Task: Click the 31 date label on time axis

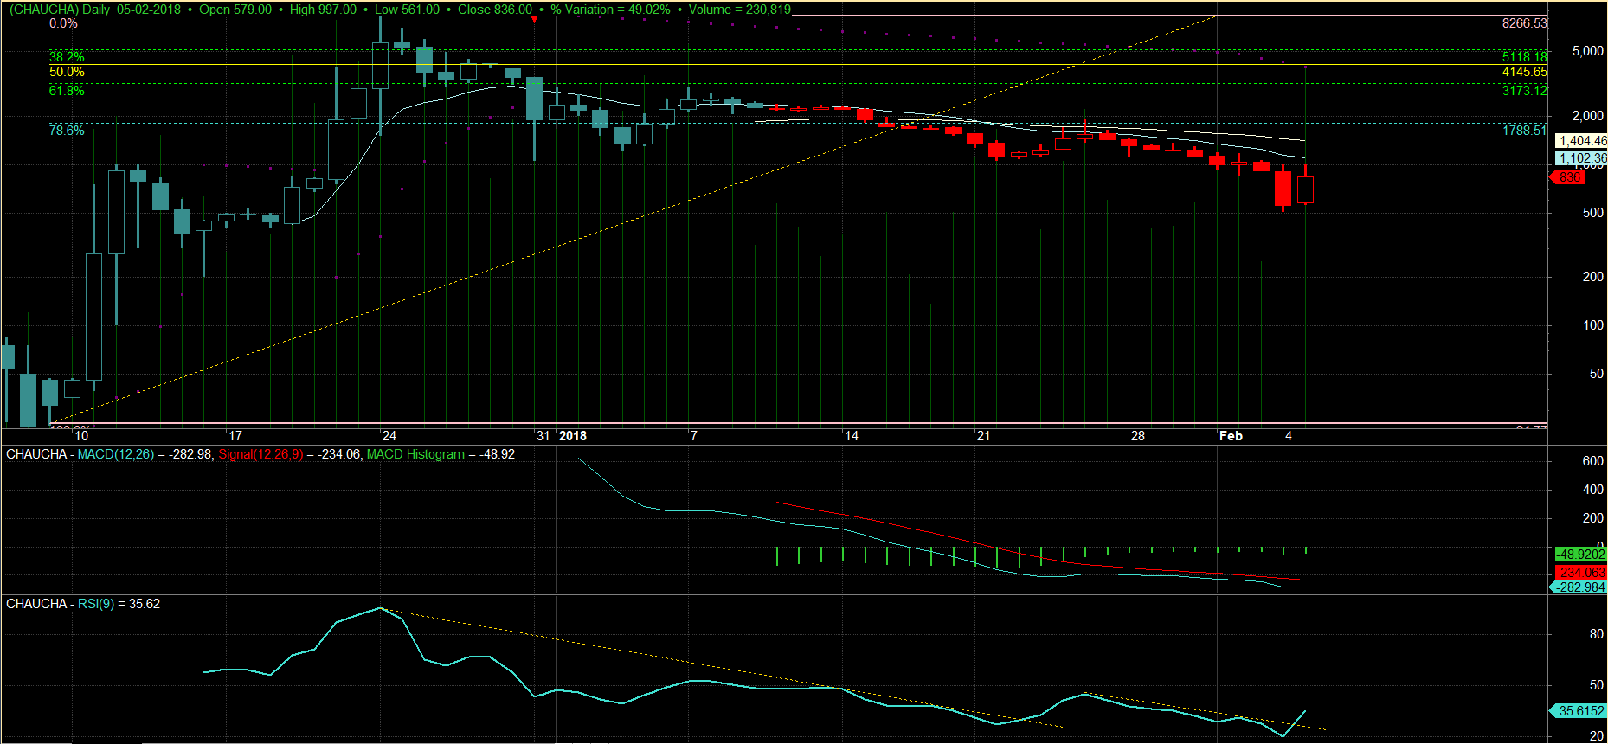Action: pyautogui.click(x=543, y=436)
